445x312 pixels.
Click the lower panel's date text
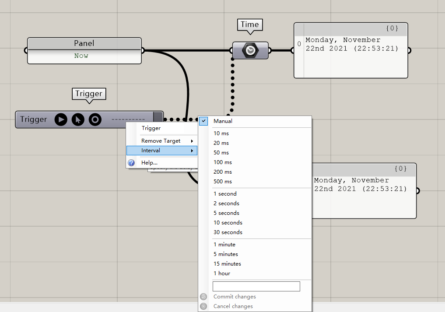click(361, 185)
